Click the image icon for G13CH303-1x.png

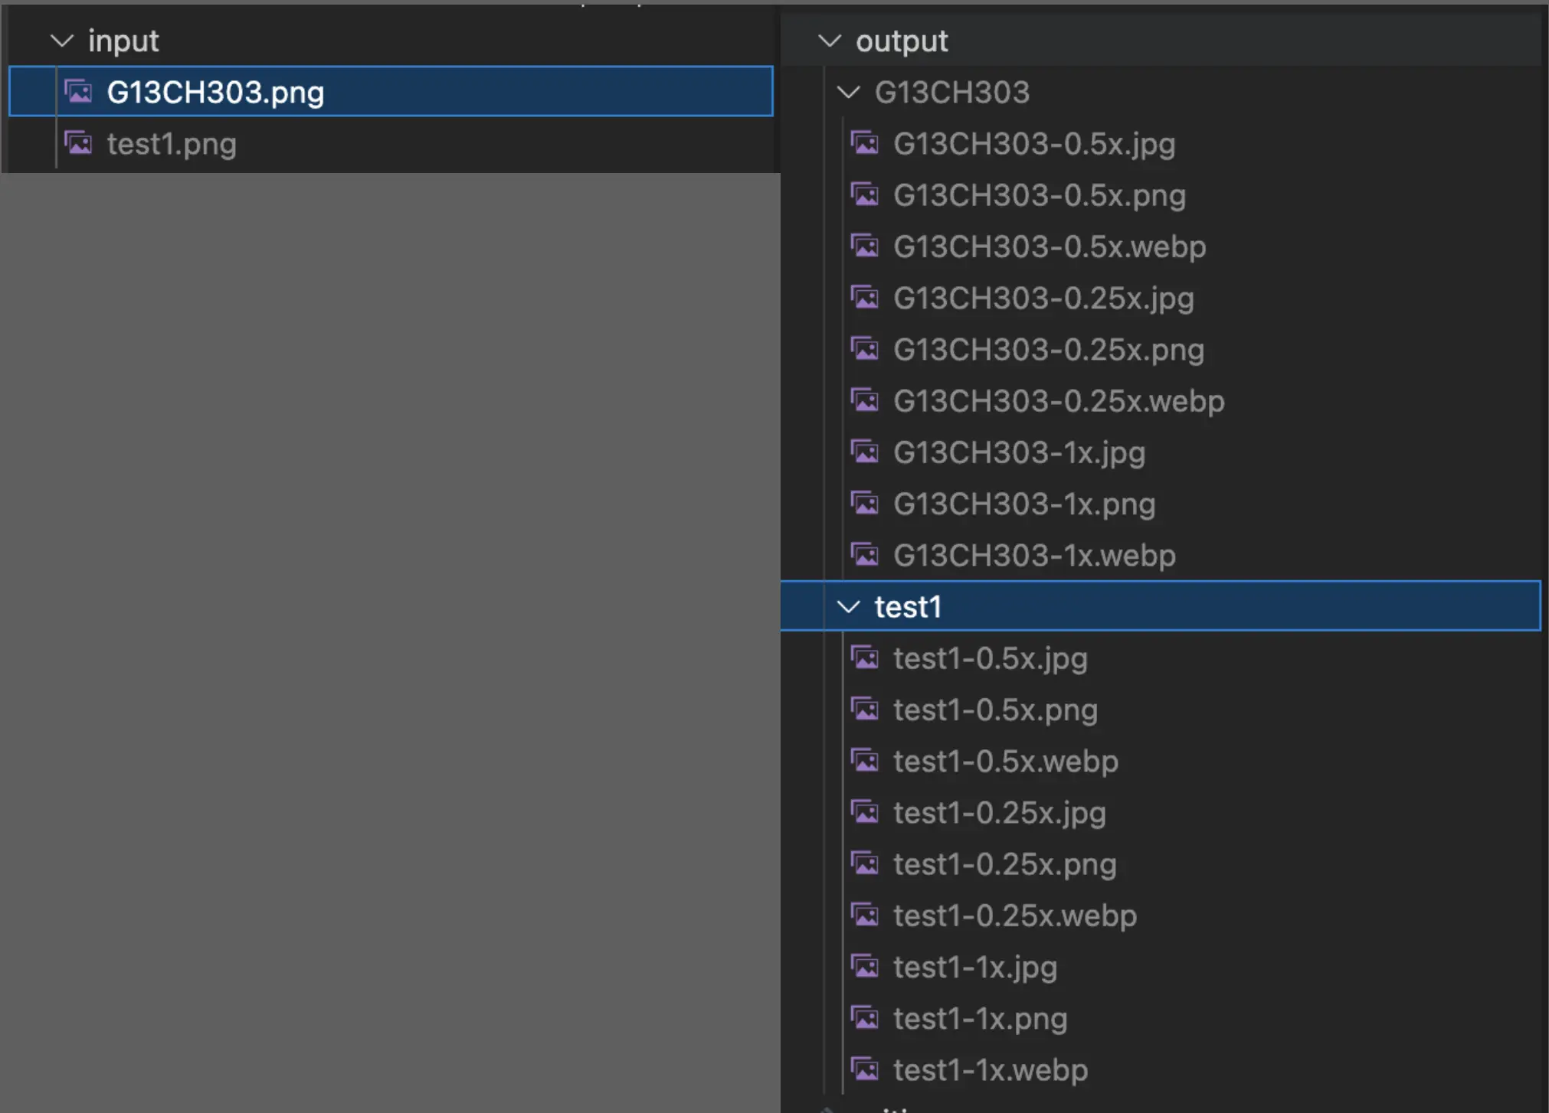[866, 504]
